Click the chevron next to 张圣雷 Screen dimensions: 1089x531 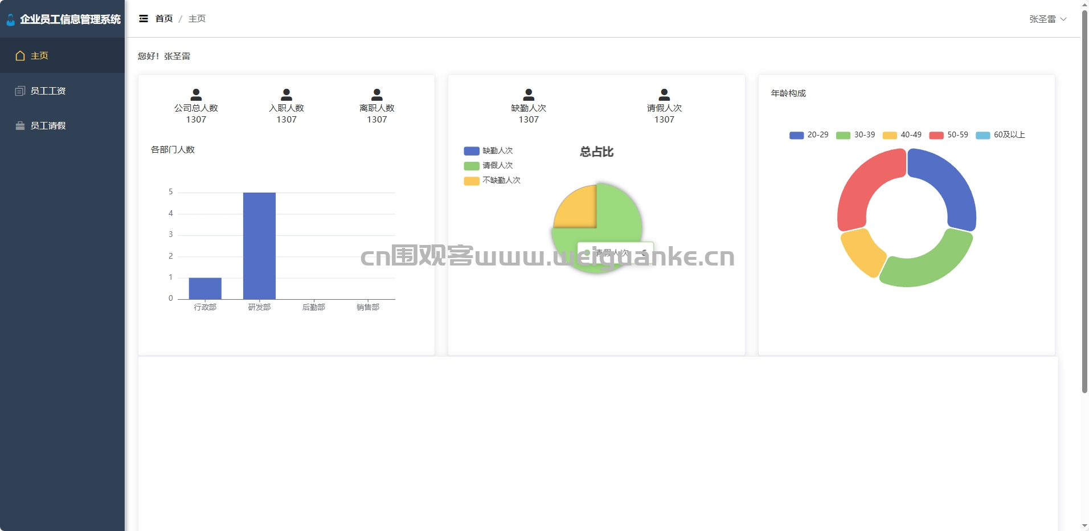coord(1063,19)
